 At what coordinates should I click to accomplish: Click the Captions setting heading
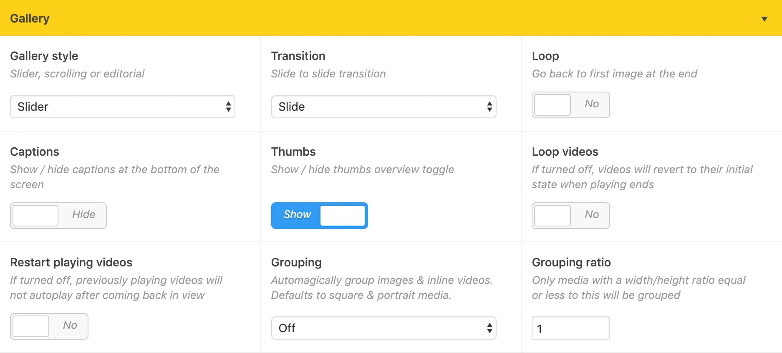point(35,152)
